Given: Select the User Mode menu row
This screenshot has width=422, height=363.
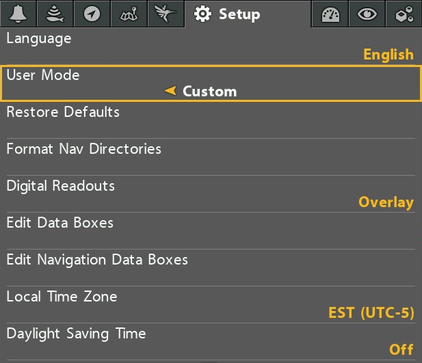Looking at the screenshot, I should click(211, 83).
